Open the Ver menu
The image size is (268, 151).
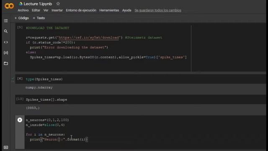point(46,10)
